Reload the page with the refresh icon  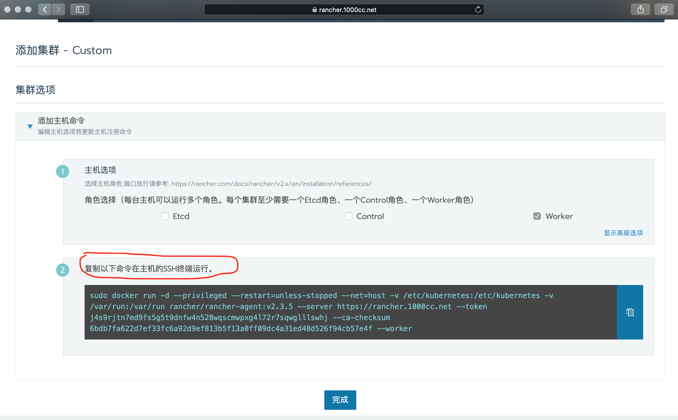478,9
